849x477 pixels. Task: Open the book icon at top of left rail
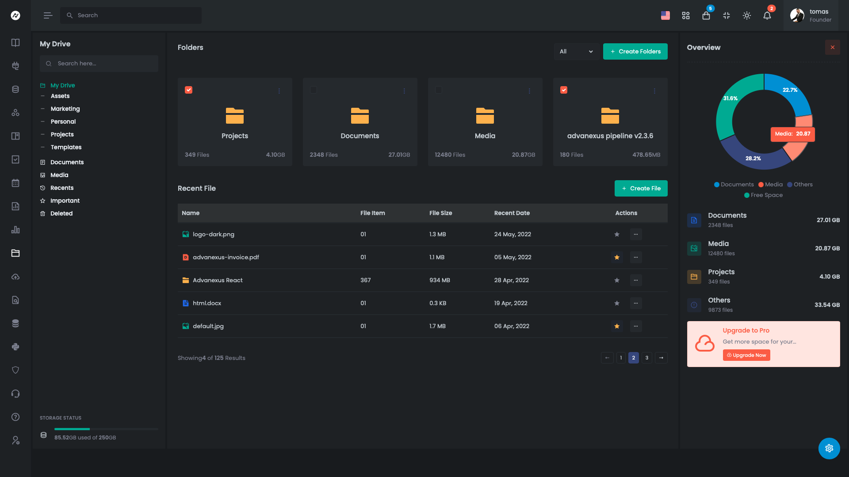pos(15,42)
